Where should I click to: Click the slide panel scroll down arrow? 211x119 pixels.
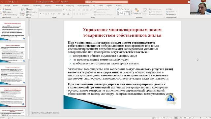tap(29, 115)
